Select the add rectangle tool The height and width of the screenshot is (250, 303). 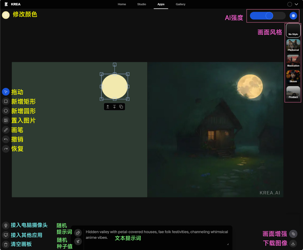tap(5, 102)
